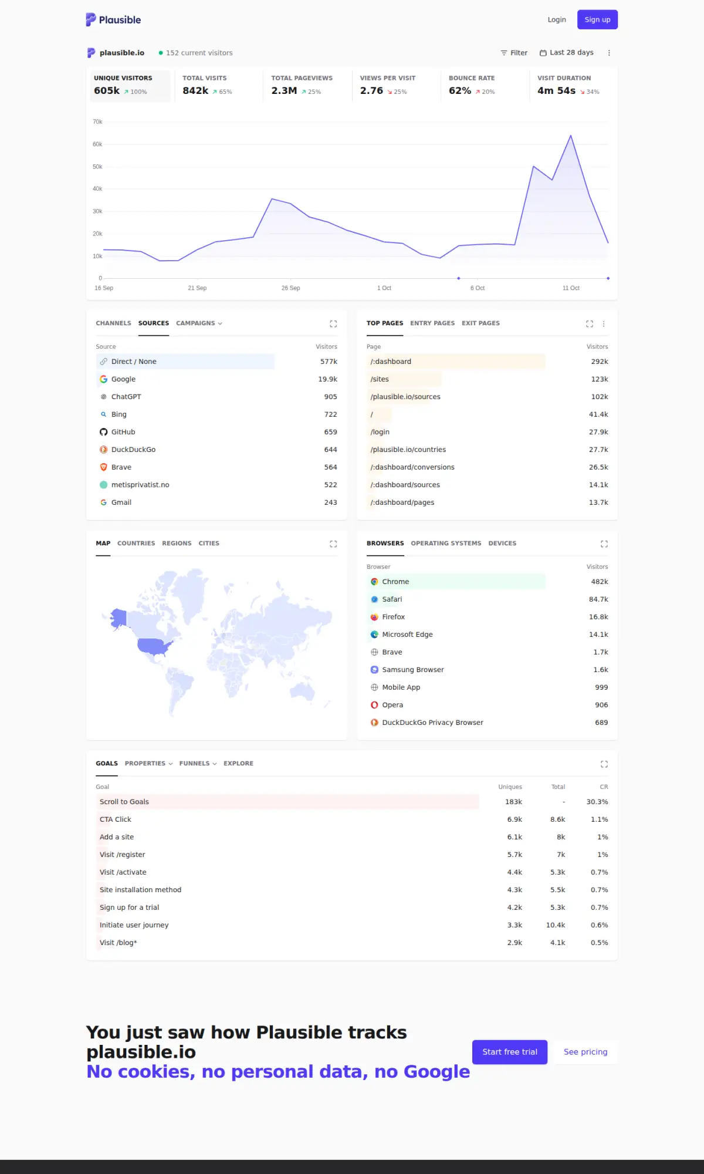
Task: Click the Safari browser icon
Action: [x=374, y=599]
